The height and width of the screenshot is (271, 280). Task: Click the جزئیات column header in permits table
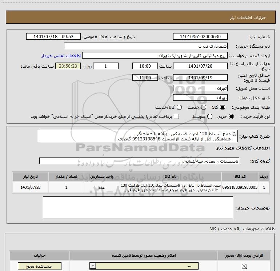(x=40, y=255)
